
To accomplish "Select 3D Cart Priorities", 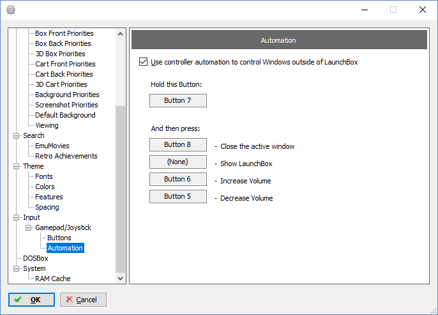I will point(61,84).
